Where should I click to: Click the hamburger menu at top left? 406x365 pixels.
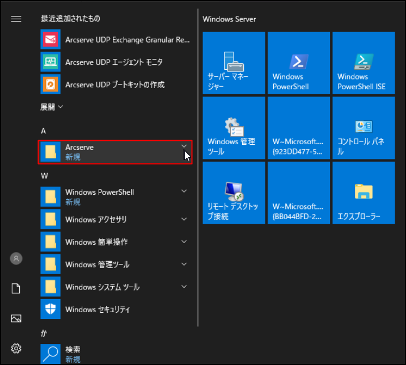(16, 19)
